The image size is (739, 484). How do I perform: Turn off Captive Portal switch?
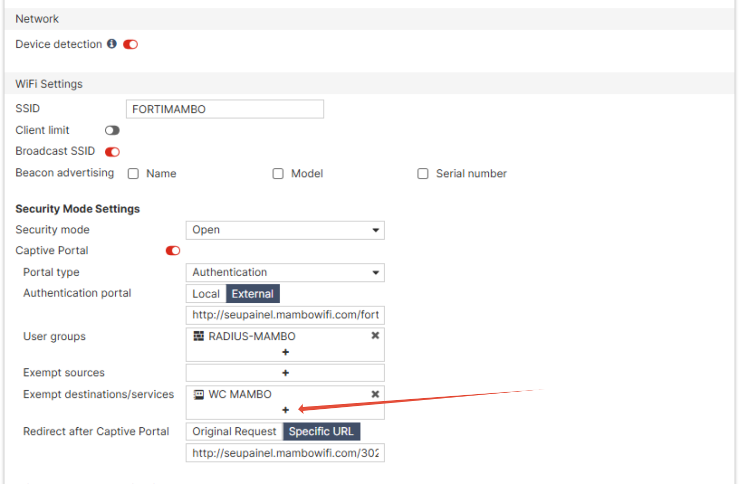tap(173, 251)
